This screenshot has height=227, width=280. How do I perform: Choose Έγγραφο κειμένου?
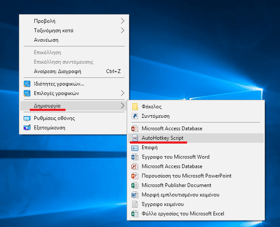pyautogui.click(x=196, y=204)
